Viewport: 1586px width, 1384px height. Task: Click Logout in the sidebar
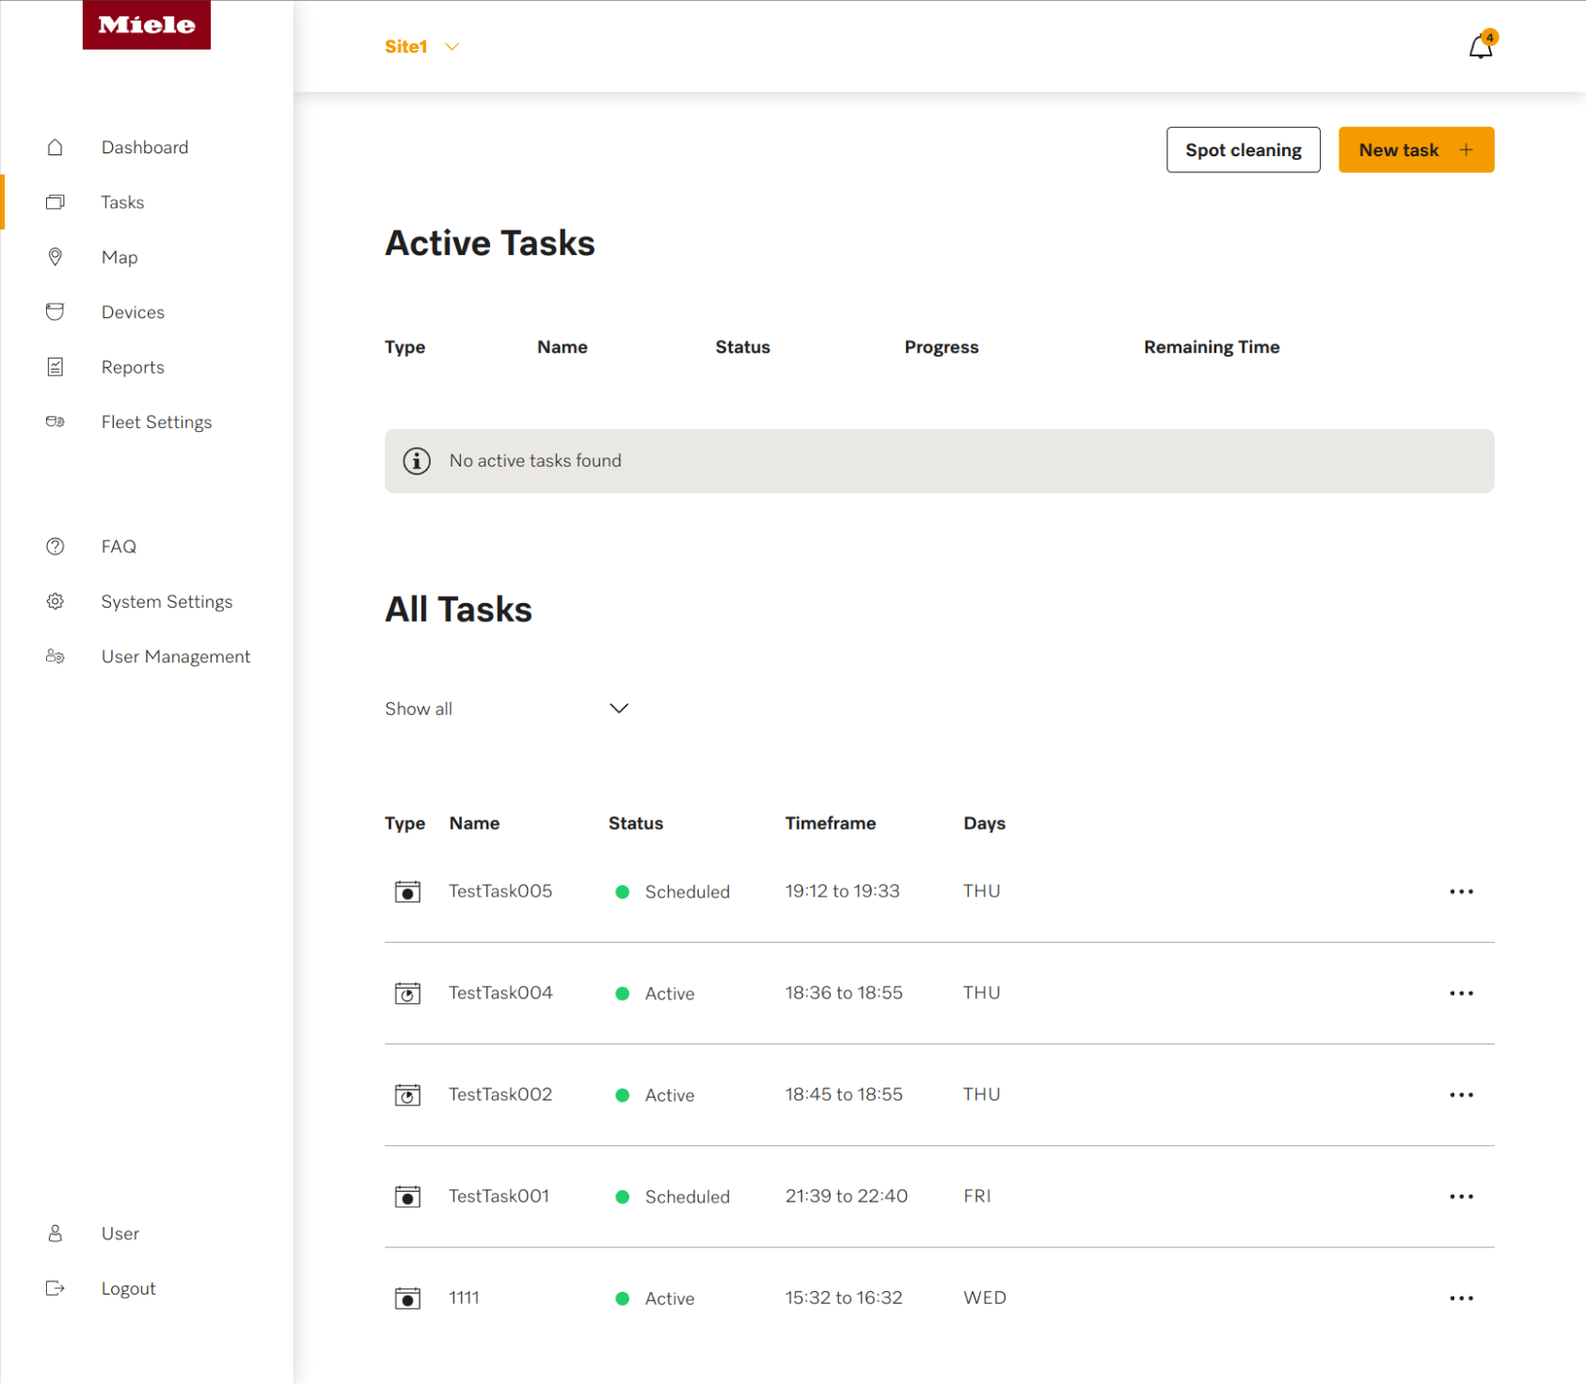128,1289
